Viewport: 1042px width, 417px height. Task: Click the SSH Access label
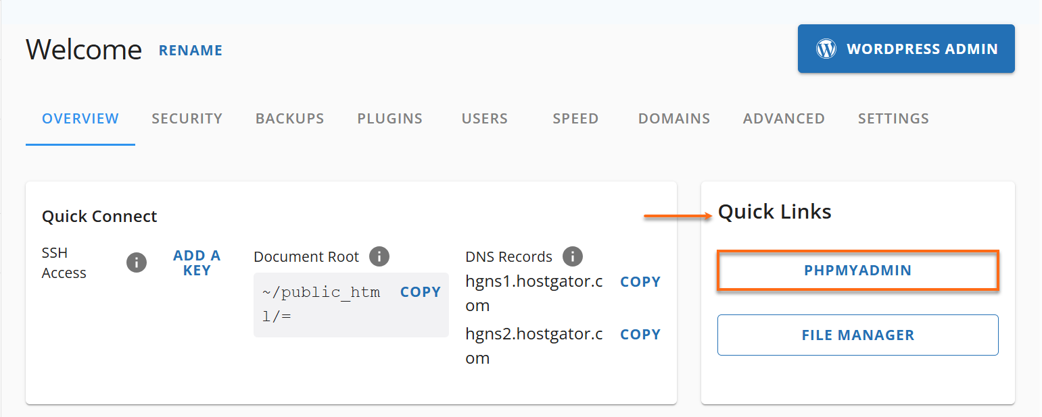(64, 263)
